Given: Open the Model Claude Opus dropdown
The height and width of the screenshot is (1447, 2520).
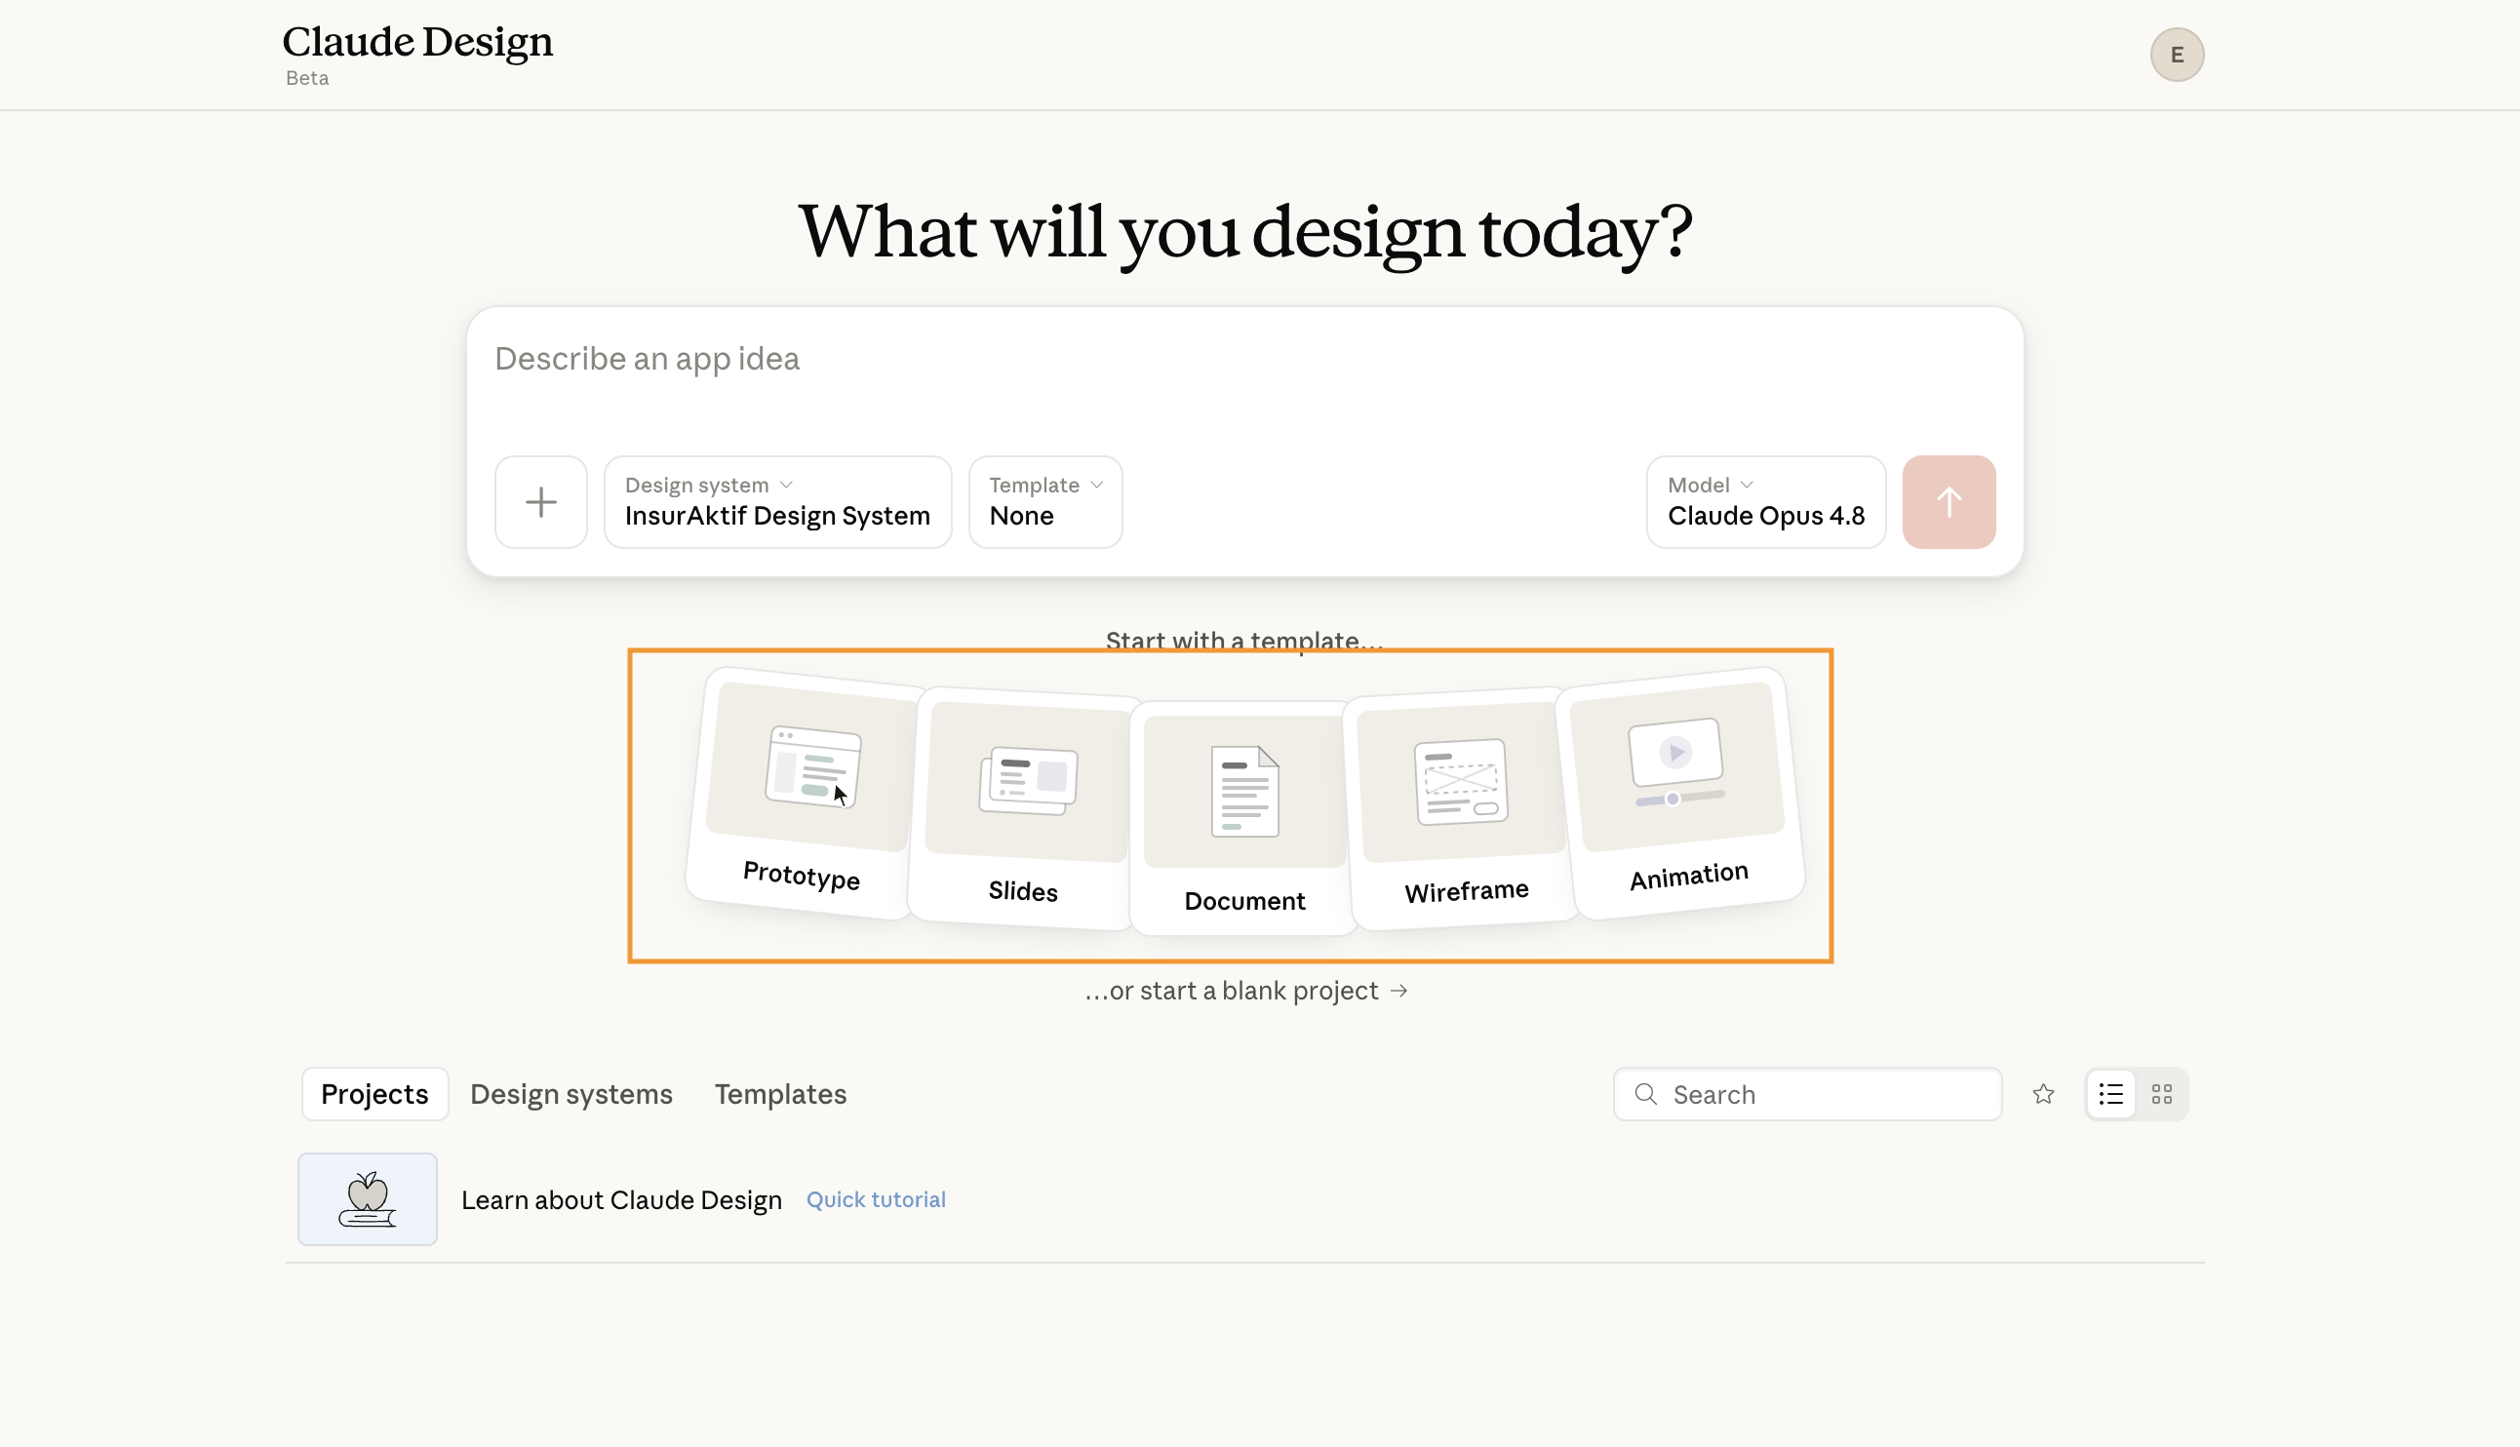Looking at the screenshot, I should (x=1766, y=502).
